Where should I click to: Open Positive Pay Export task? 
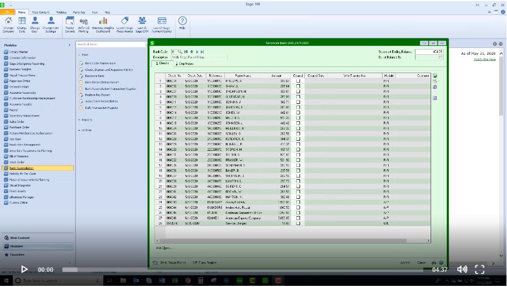[x=97, y=95]
